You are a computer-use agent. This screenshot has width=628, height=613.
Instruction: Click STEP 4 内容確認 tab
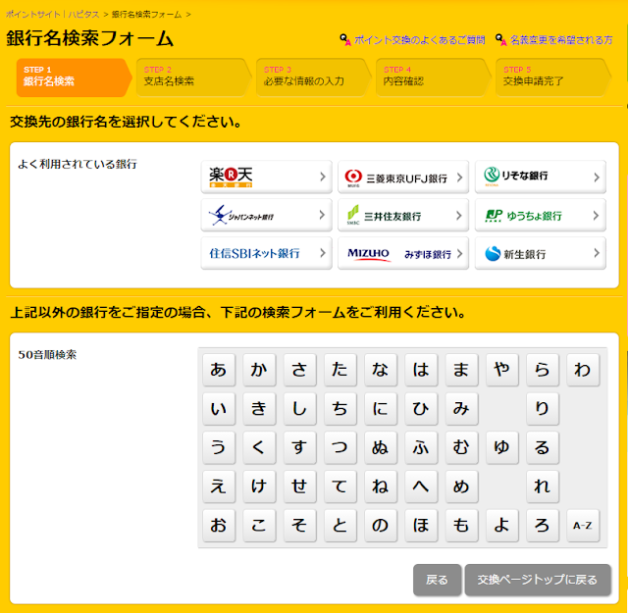tap(433, 77)
